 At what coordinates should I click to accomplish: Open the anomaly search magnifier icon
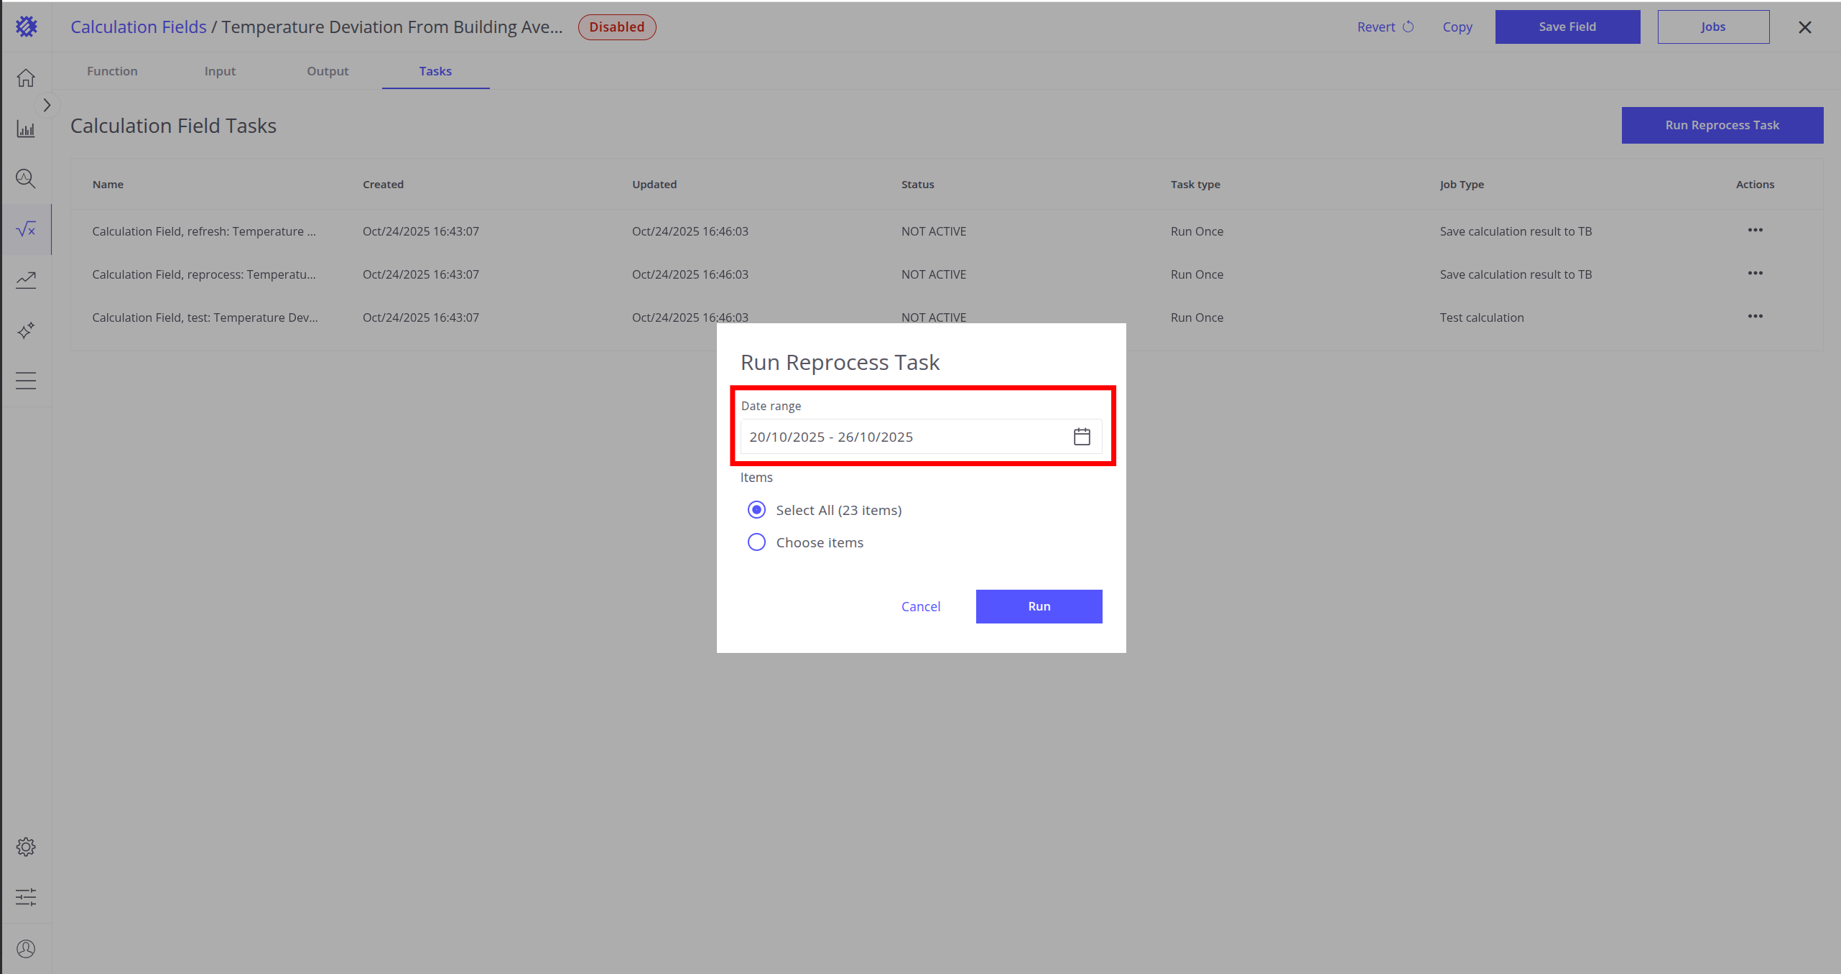pyautogui.click(x=26, y=178)
